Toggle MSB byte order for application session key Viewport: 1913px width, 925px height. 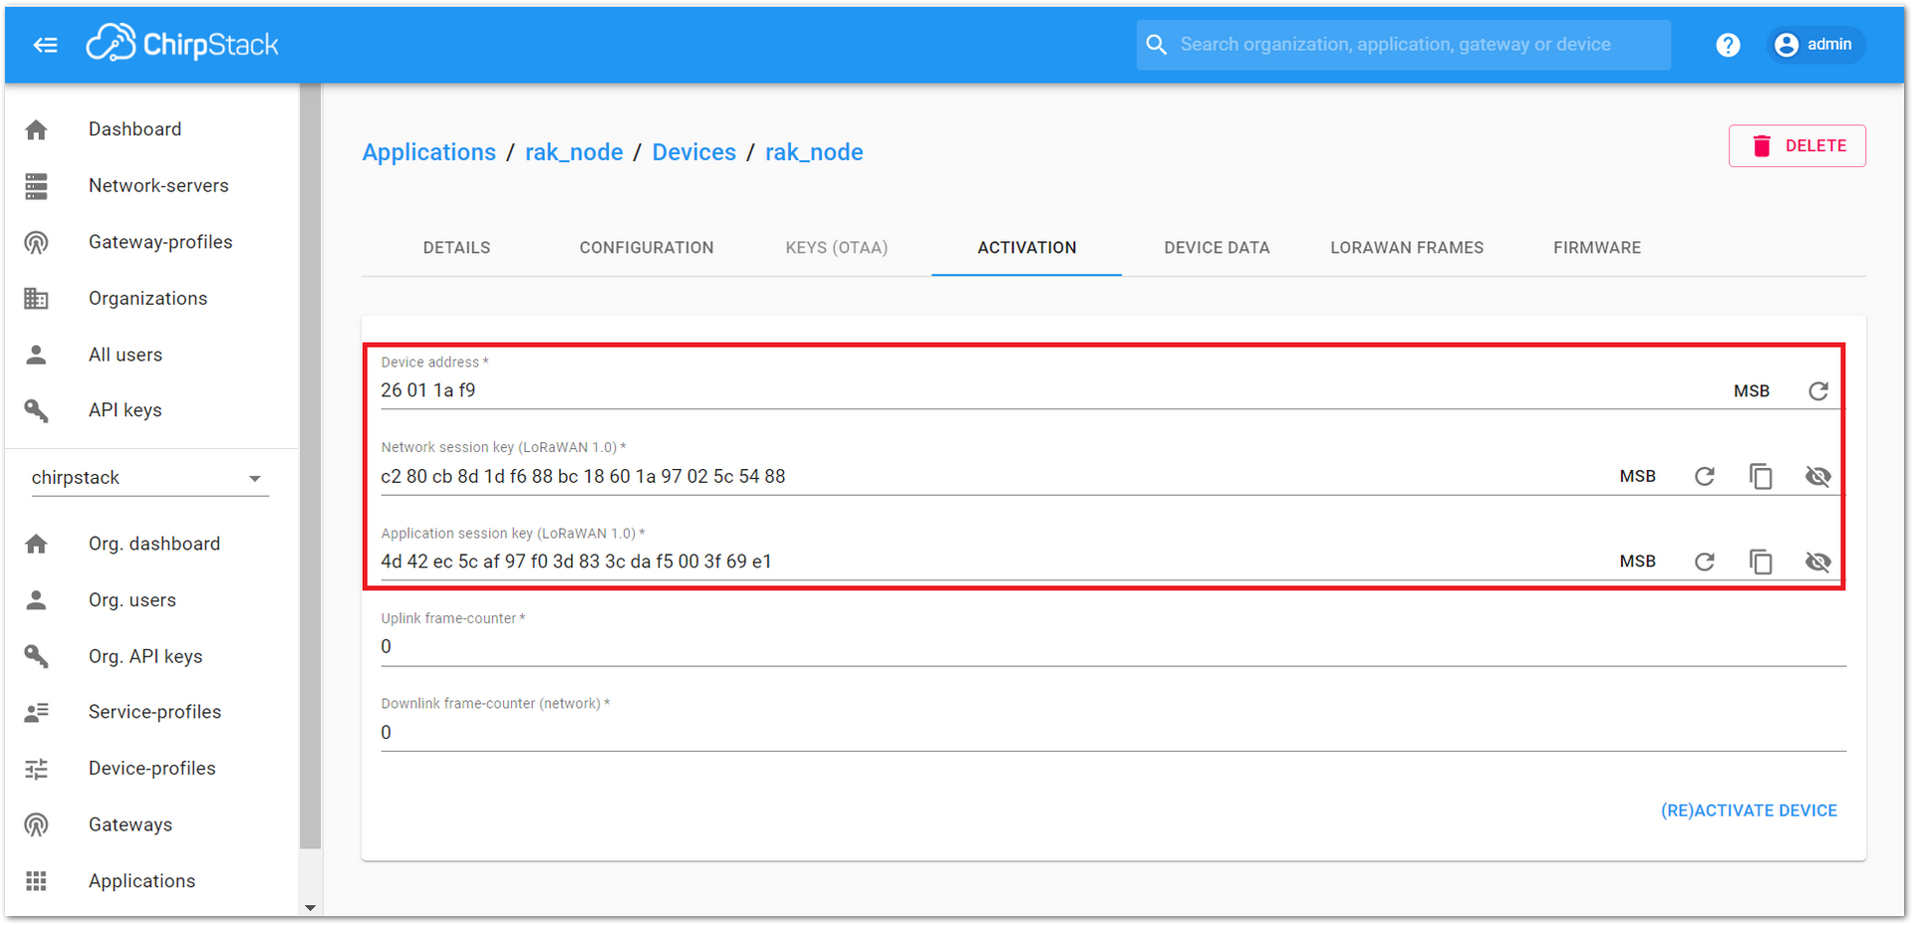(x=1638, y=562)
